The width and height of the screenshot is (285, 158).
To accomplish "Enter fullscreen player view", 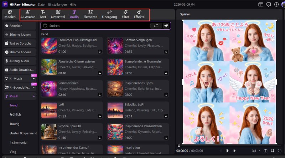I will tap(280, 151).
